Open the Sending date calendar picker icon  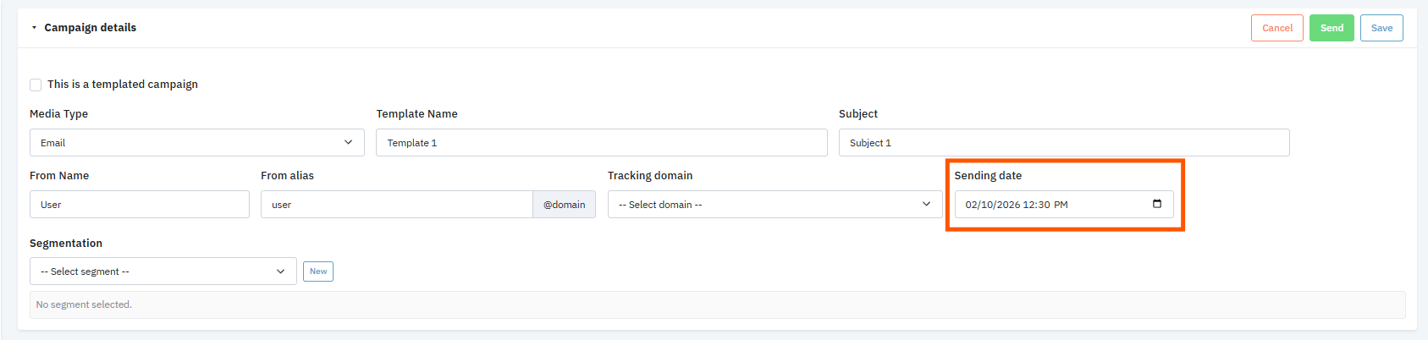click(x=1157, y=204)
